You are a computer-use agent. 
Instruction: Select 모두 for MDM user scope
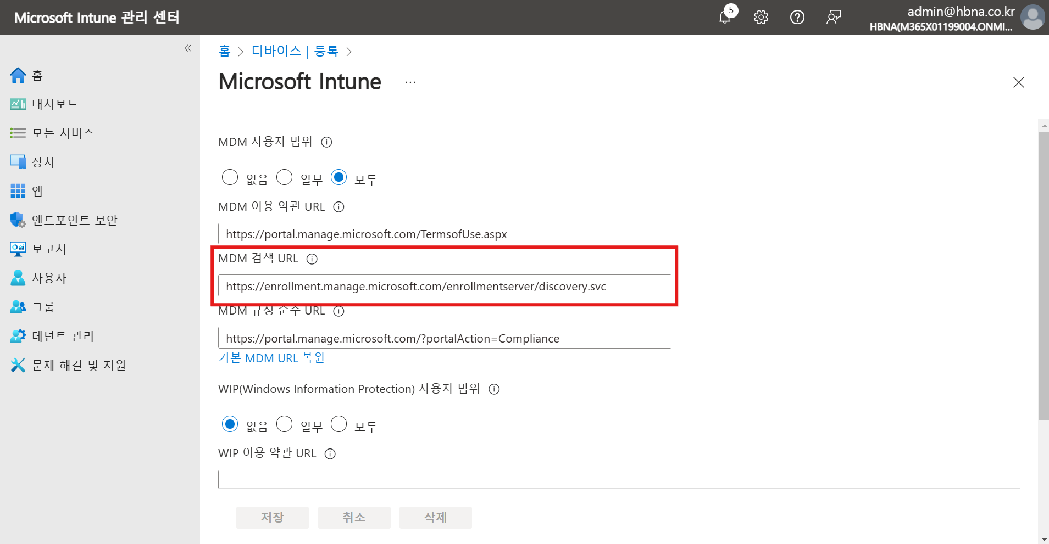338,177
